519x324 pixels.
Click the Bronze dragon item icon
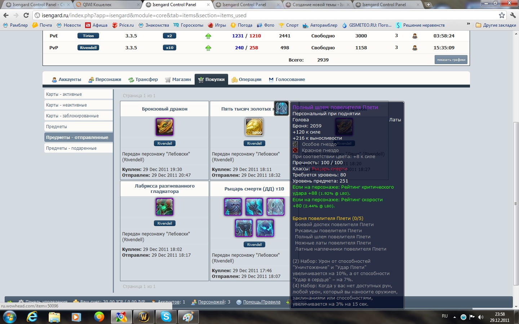(x=164, y=127)
